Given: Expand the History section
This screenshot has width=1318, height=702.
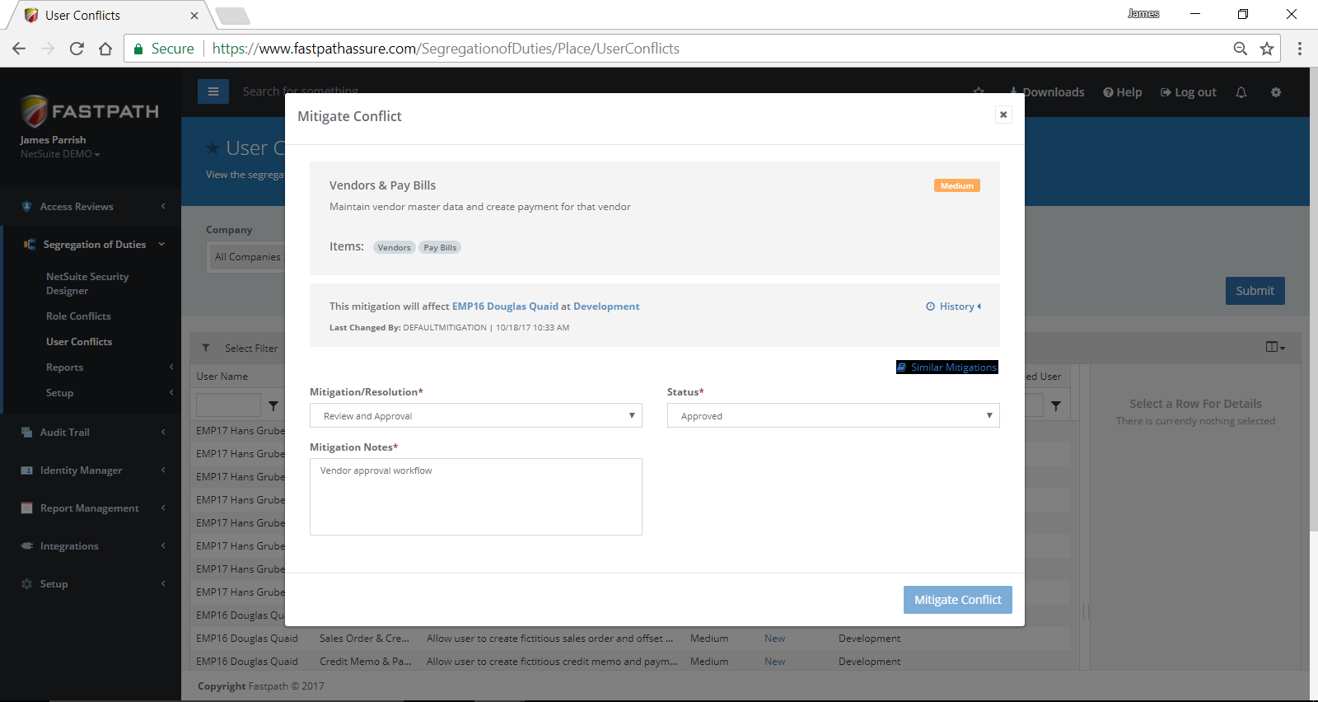Looking at the screenshot, I should [954, 307].
